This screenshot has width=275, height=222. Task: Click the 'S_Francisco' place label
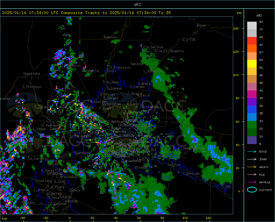click(120, 67)
